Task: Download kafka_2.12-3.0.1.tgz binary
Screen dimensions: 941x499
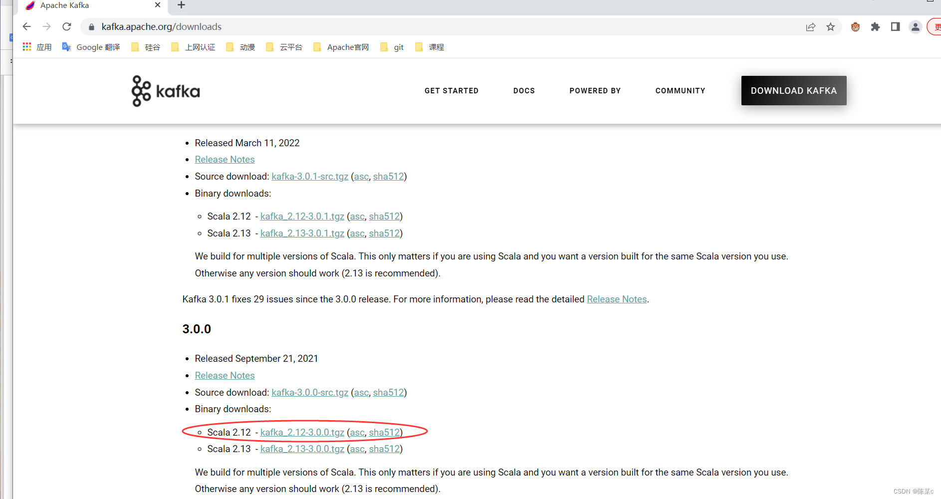Action: point(302,217)
